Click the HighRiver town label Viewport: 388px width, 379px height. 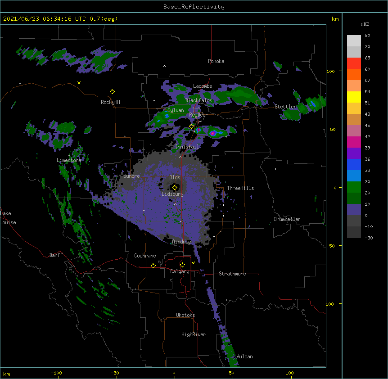pos(194,334)
